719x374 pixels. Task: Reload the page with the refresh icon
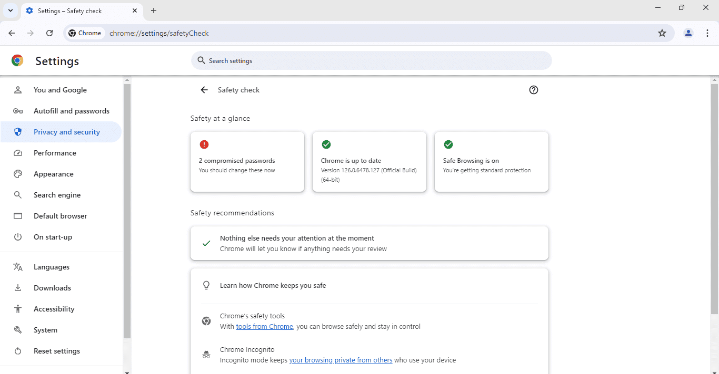[x=49, y=33]
